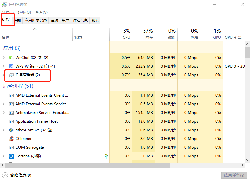Click the 任务管理器 process icon in list

coord(11,75)
